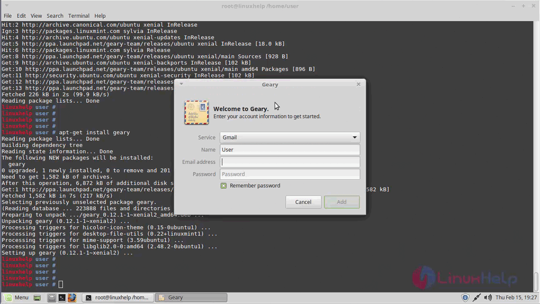Close the Geary welcome dialog
Viewport: 540px width, 304px height.
(359, 84)
